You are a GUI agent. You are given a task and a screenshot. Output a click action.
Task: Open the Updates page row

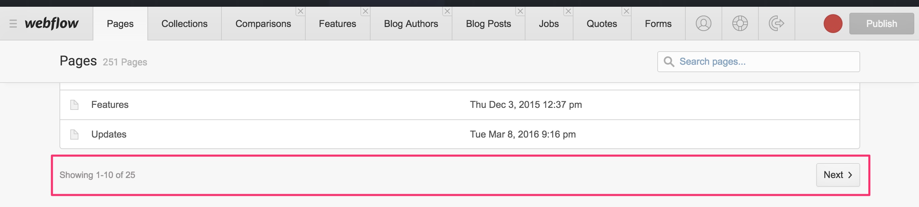(x=460, y=134)
